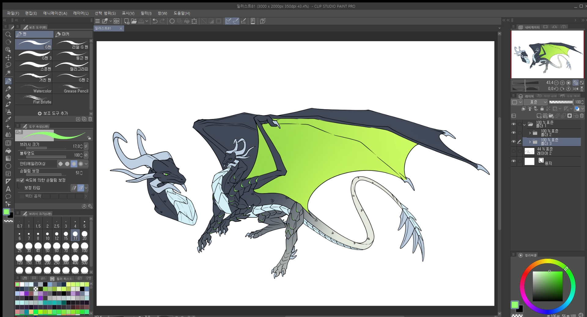Choose the 리얼 G 펜 sub tool
Screen dimensions: 587x317
click(72, 45)
